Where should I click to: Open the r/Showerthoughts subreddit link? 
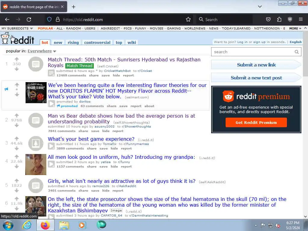[x=136, y=127]
